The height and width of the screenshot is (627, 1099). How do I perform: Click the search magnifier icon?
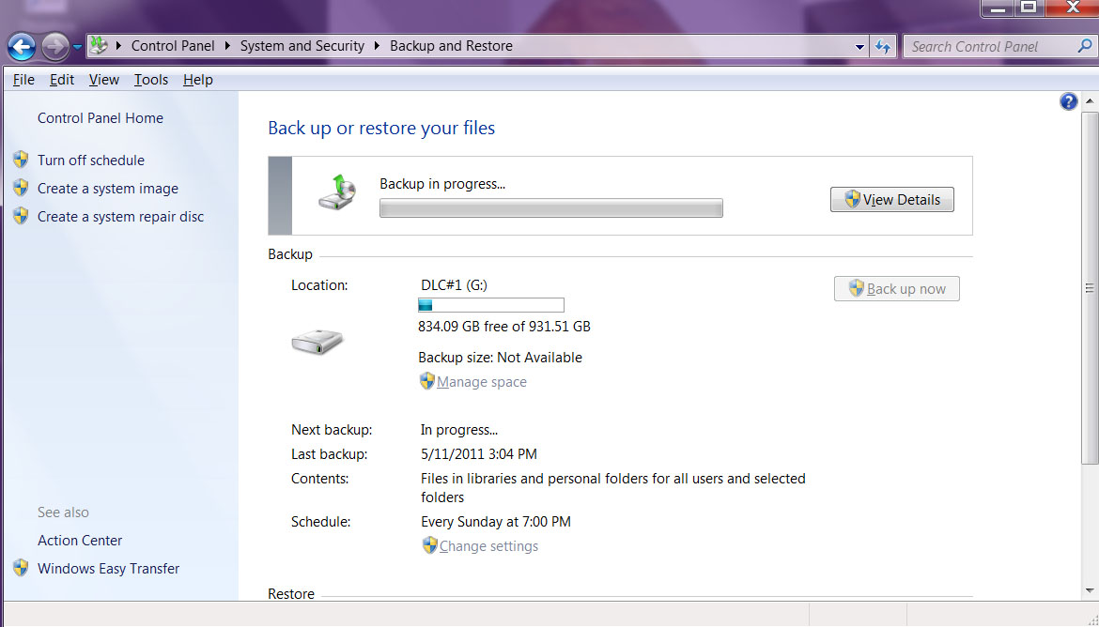point(1084,46)
